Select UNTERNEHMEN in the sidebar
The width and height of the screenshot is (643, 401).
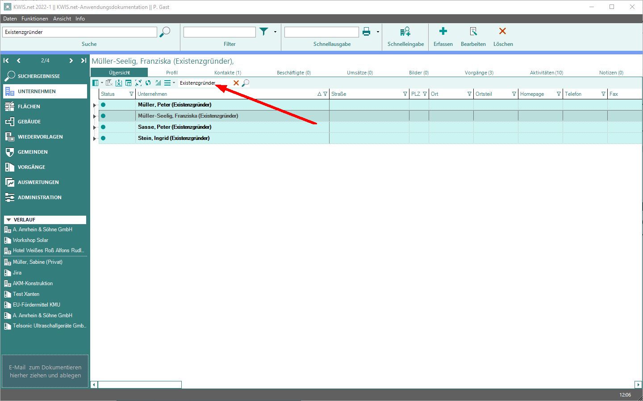tap(45, 91)
